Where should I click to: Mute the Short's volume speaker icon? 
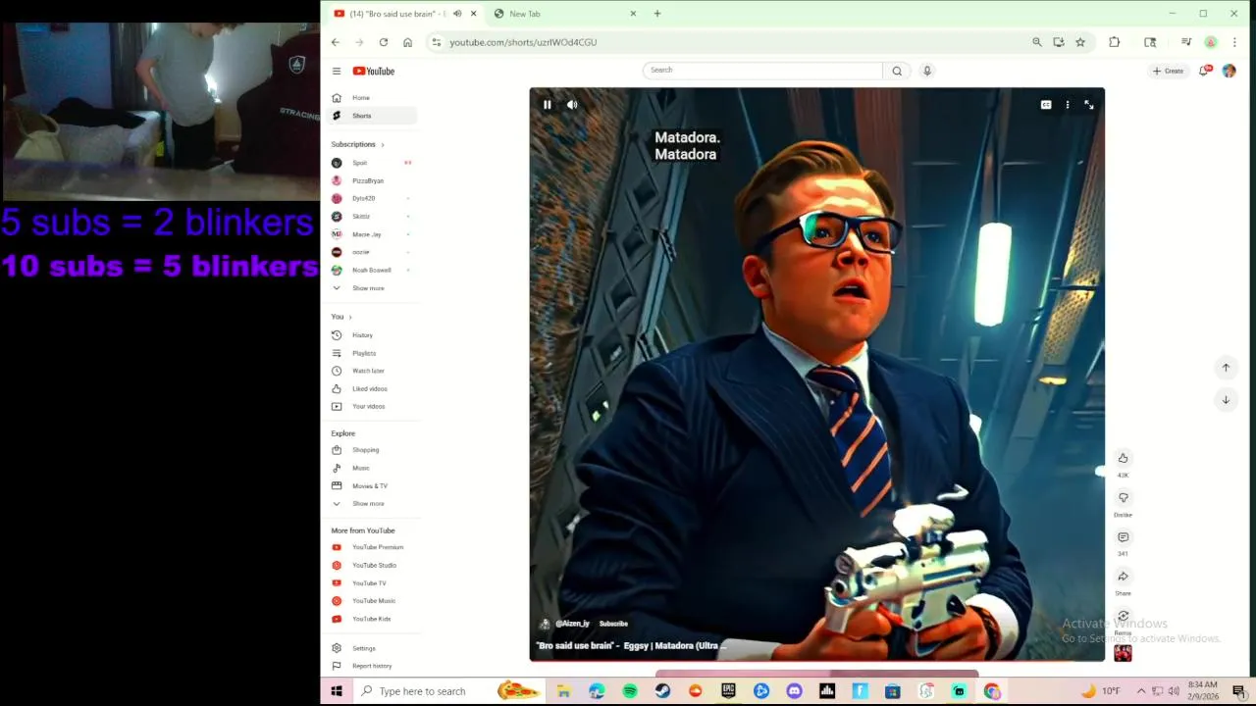click(x=572, y=105)
